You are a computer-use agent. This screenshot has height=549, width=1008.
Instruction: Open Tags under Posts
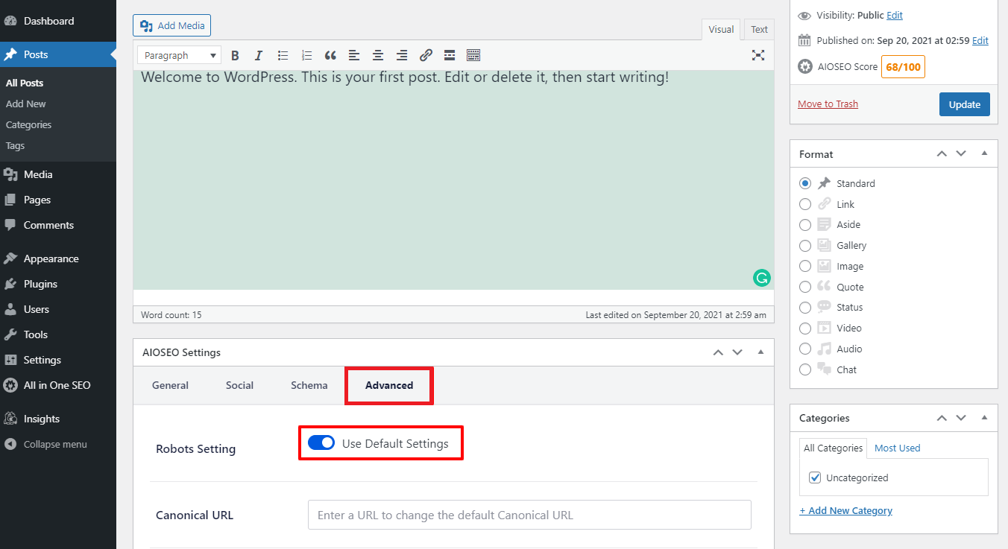click(x=15, y=145)
